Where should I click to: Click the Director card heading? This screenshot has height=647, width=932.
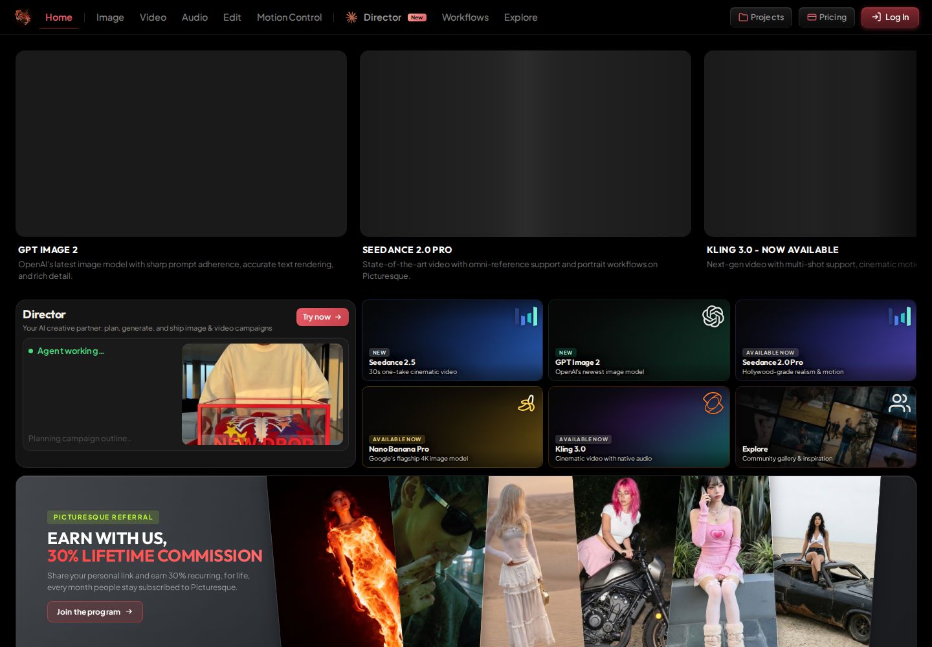[x=44, y=314]
